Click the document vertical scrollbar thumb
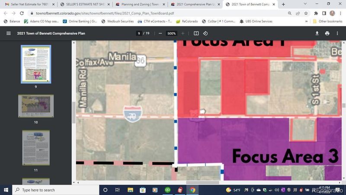The image size is (346, 195). coord(344,105)
